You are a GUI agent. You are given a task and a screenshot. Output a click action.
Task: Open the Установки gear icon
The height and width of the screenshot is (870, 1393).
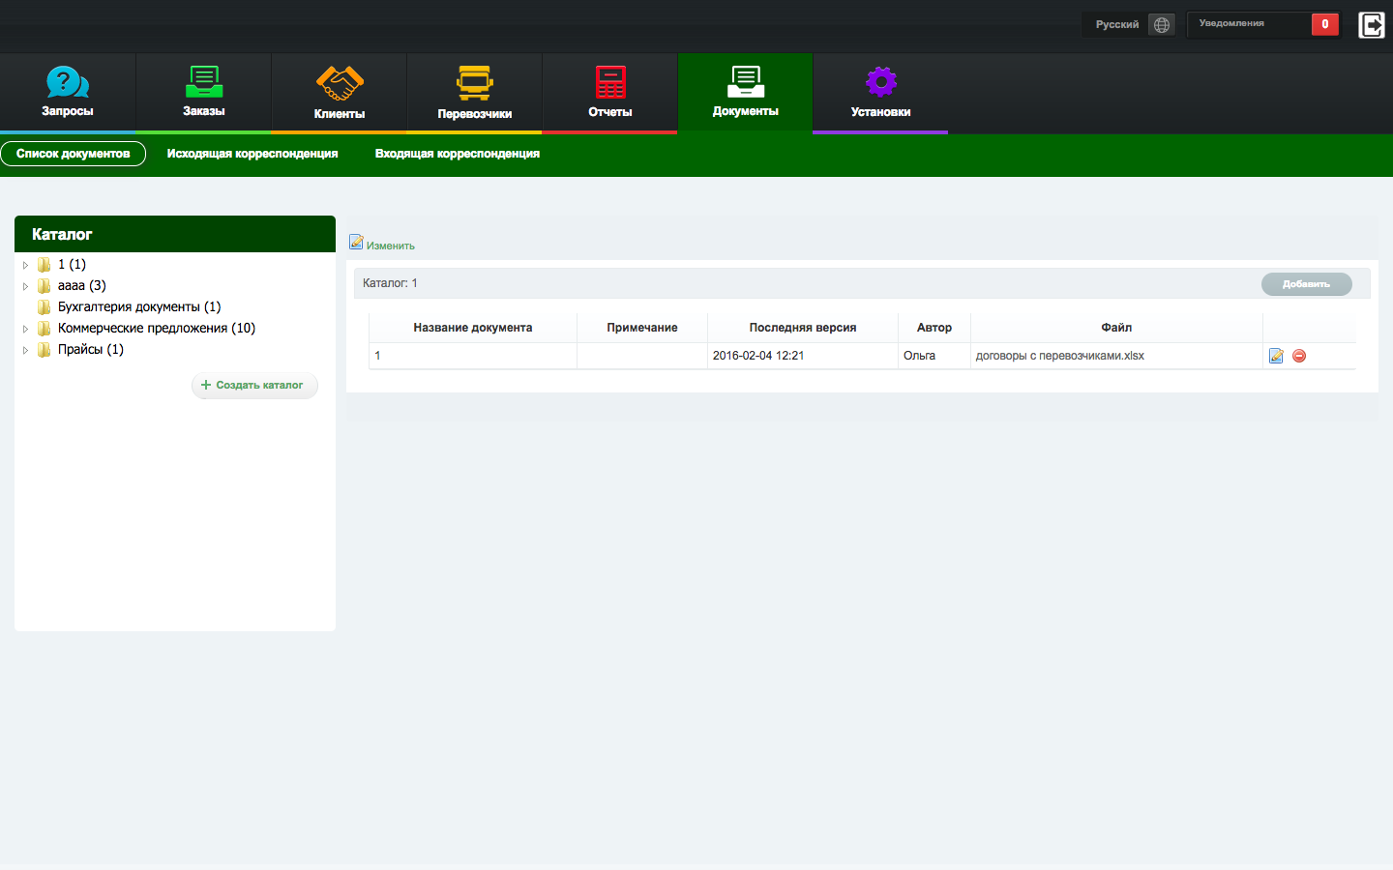click(x=881, y=82)
